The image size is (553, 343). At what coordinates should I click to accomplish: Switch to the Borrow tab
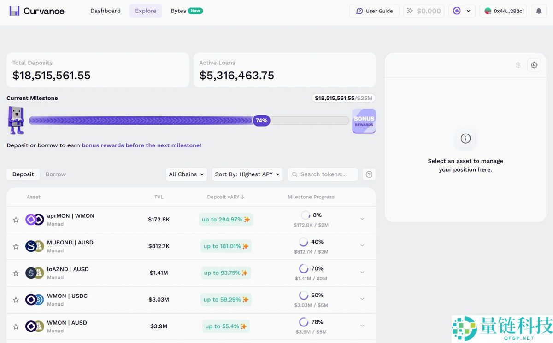tap(56, 174)
